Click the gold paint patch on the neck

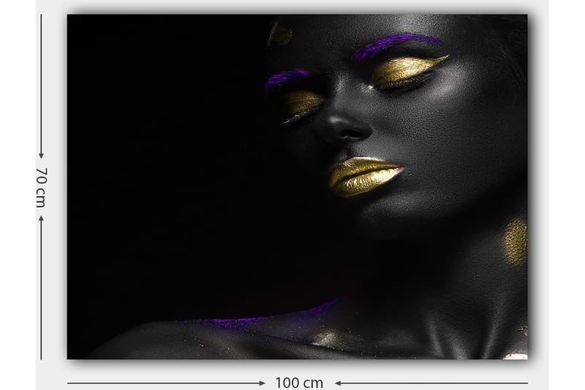click(x=516, y=242)
